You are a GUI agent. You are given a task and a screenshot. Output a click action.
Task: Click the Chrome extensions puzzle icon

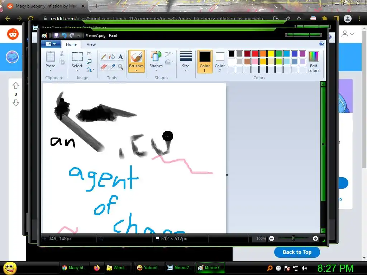coord(324,19)
